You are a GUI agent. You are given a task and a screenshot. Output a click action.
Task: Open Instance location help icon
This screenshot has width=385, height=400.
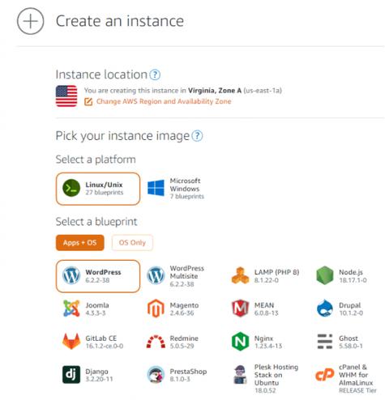(155, 74)
